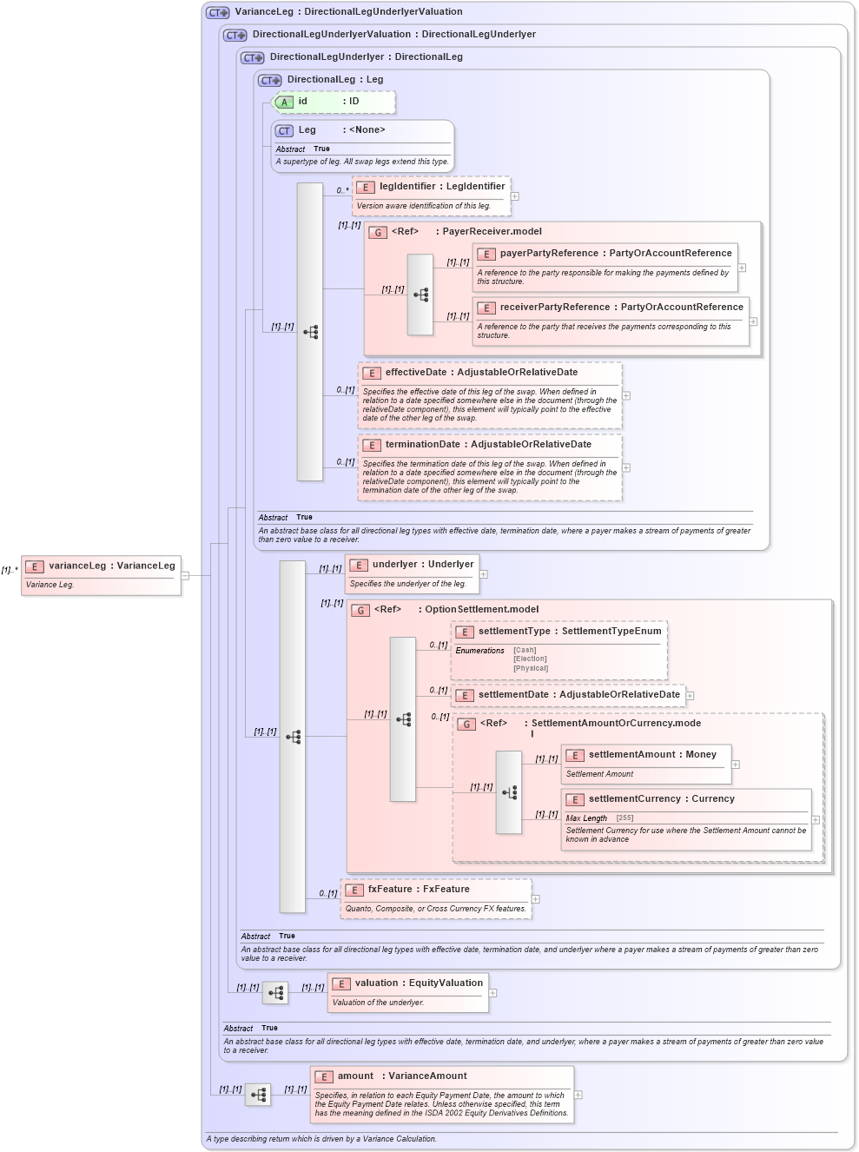Viewport: 859px width, 1152px height.
Task: Click the E icon of settlementCurrency element
Action: point(575,800)
